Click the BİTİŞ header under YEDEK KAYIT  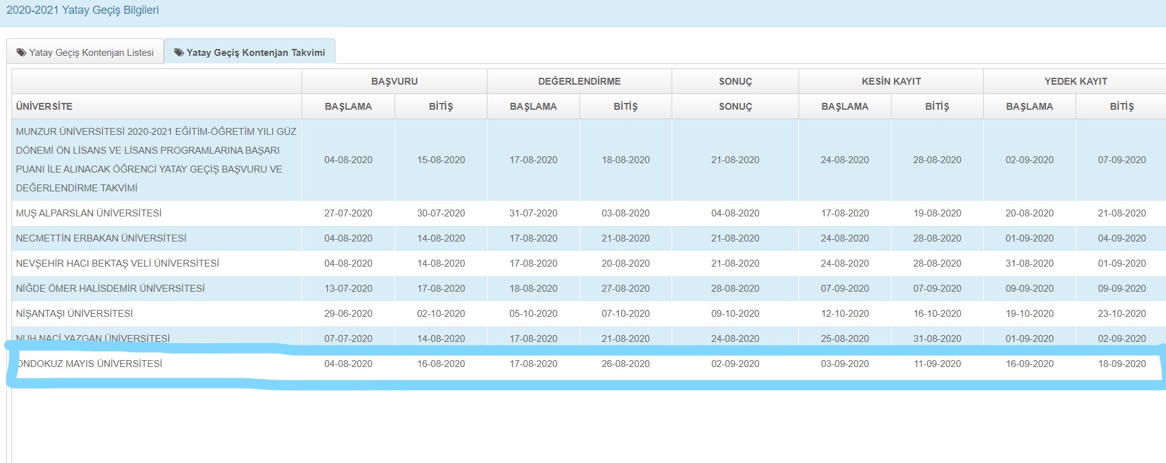coord(1122,107)
